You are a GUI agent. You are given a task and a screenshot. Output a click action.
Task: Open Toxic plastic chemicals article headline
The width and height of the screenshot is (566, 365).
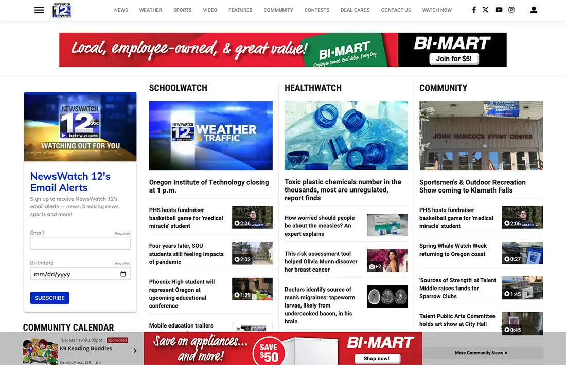[x=343, y=190]
